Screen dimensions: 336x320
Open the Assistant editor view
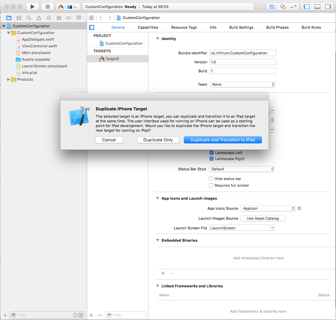[283, 7]
